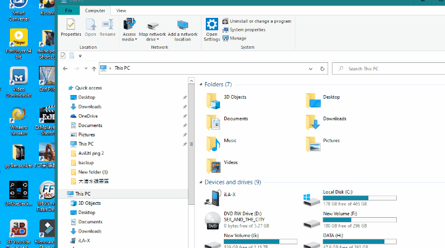Click System properties in the ribbon
The image size is (445, 248).
(x=247, y=30)
